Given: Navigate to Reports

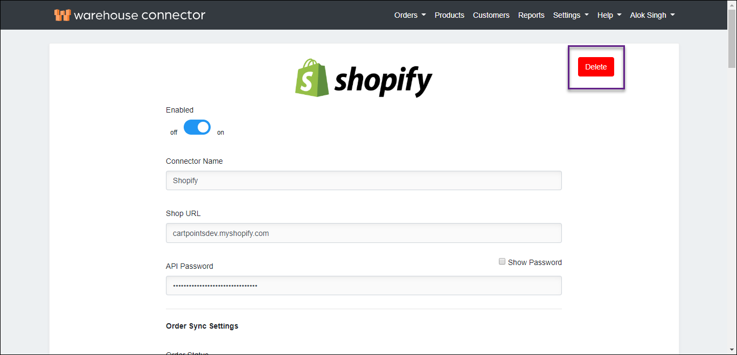Looking at the screenshot, I should pos(531,15).
